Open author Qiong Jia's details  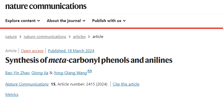tap(40, 73)
